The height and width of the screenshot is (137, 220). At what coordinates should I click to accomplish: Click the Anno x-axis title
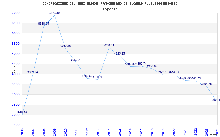click(x=213, y=134)
